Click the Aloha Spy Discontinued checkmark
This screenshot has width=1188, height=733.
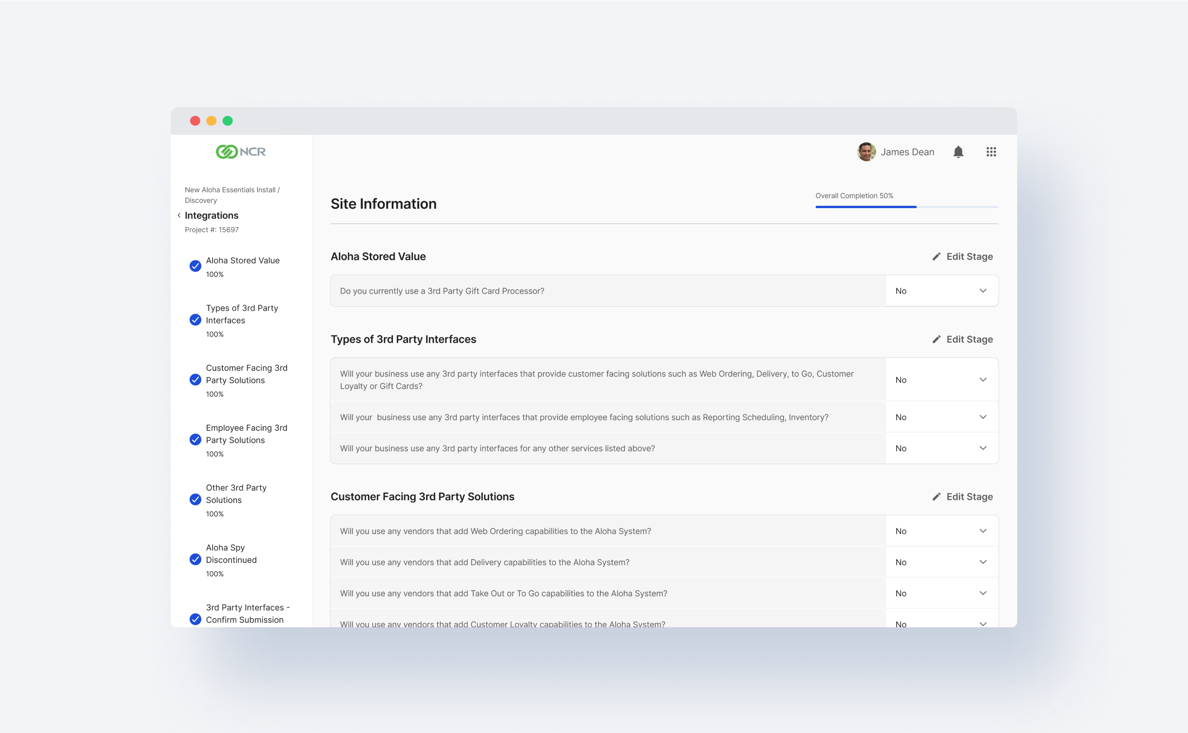pyautogui.click(x=195, y=560)
